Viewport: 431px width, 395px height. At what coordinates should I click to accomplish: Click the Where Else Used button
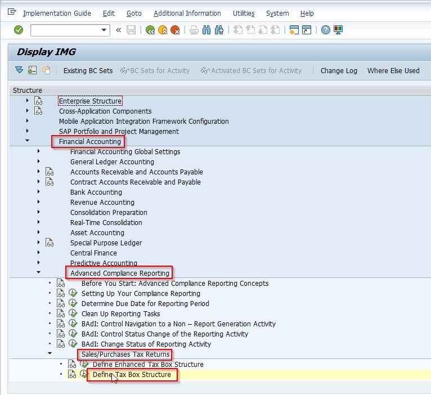point(393,71)
